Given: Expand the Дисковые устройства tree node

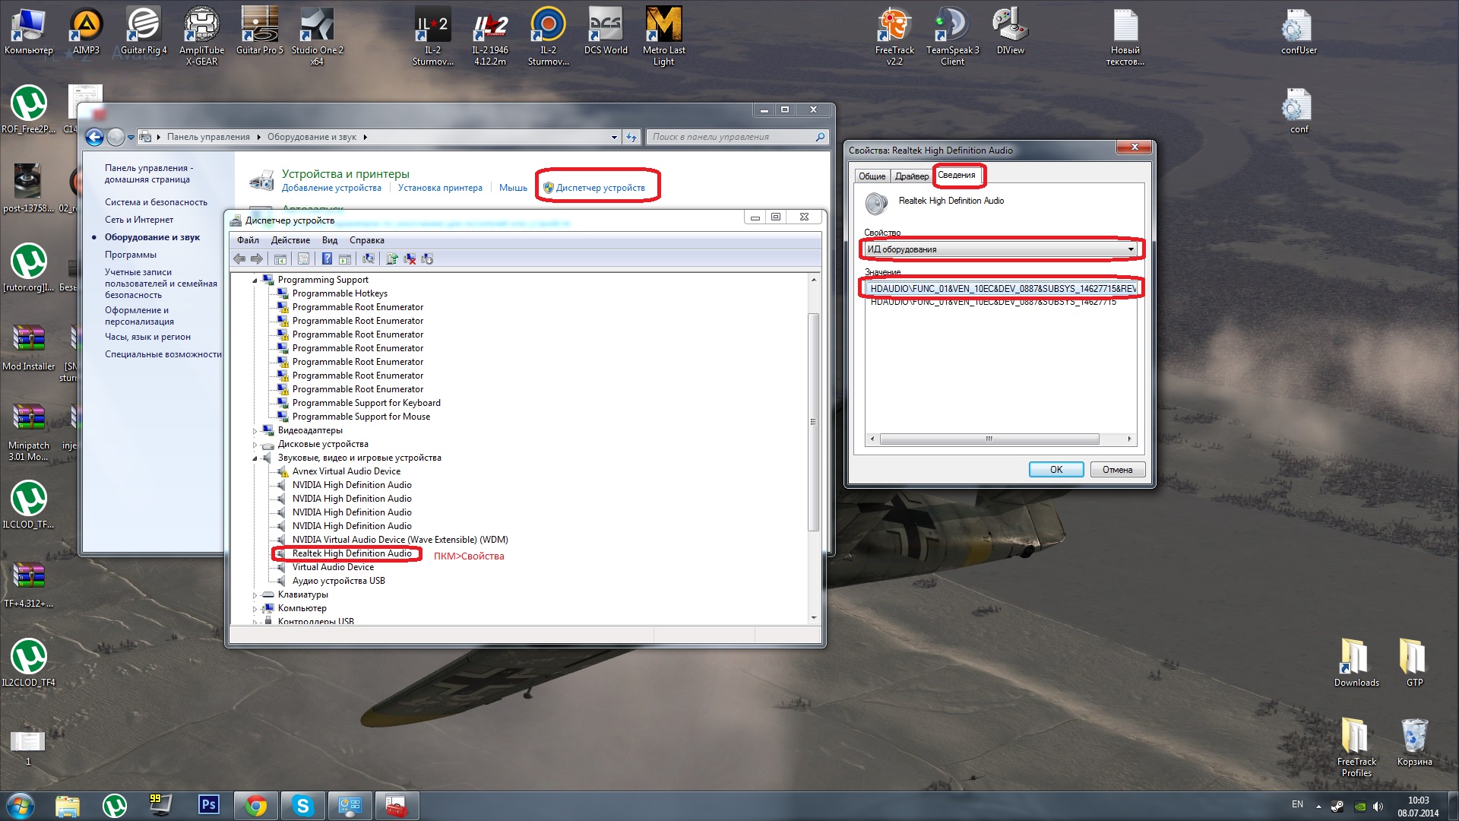Looking at the screenshot, I should 255,445.
